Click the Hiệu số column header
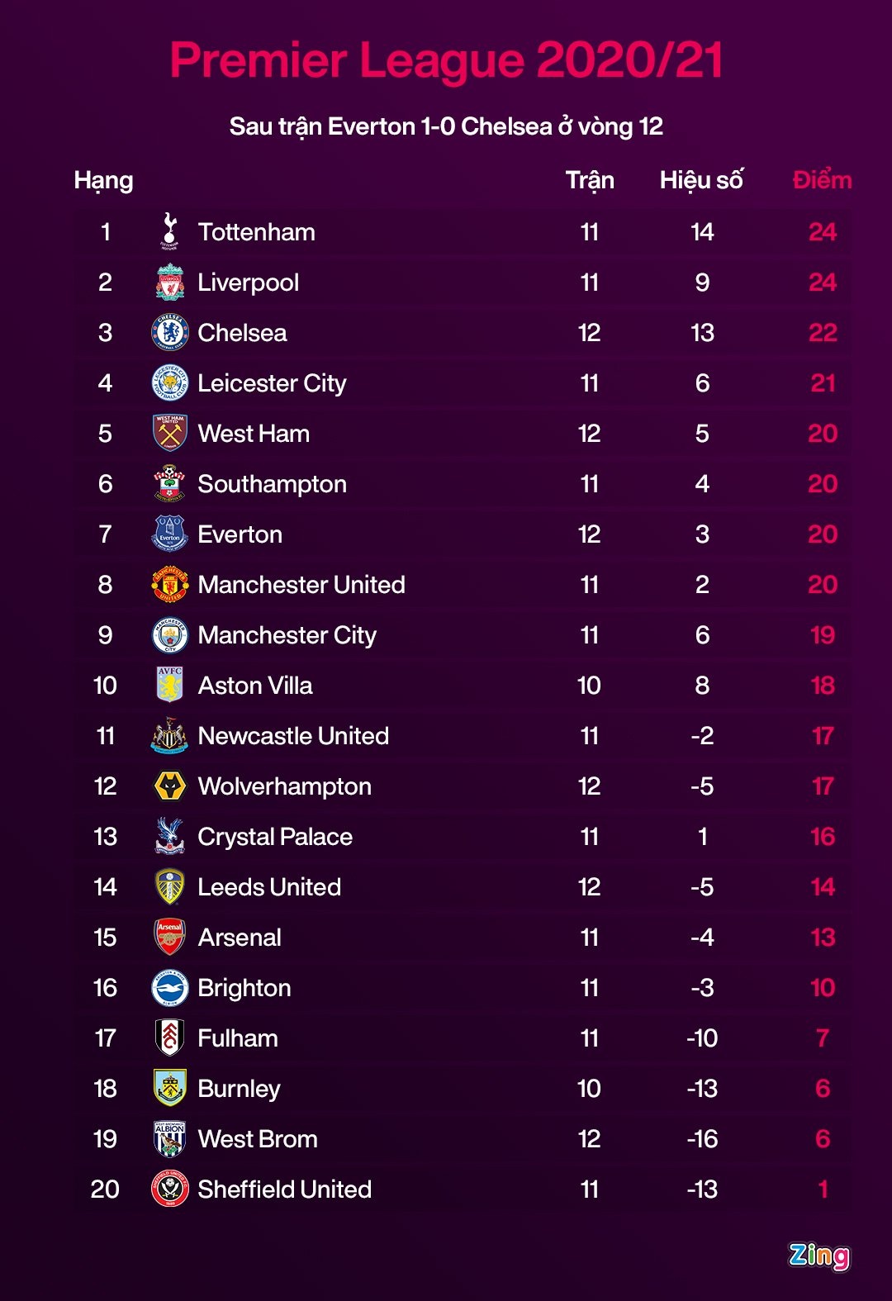 click(x=701, y=180)
